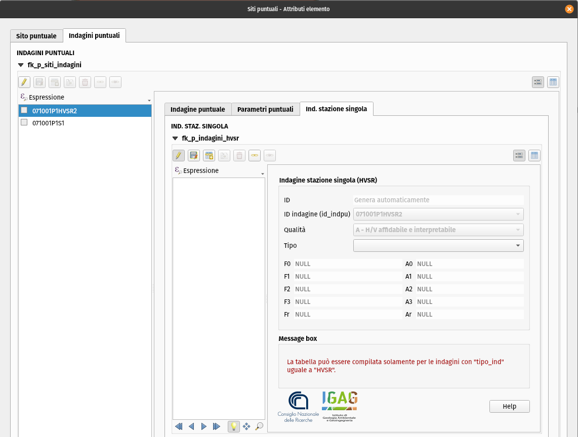Screen dimensions: 578x437
Task: Open the Tipo dropdown
Action: click(x=438, y=245)
